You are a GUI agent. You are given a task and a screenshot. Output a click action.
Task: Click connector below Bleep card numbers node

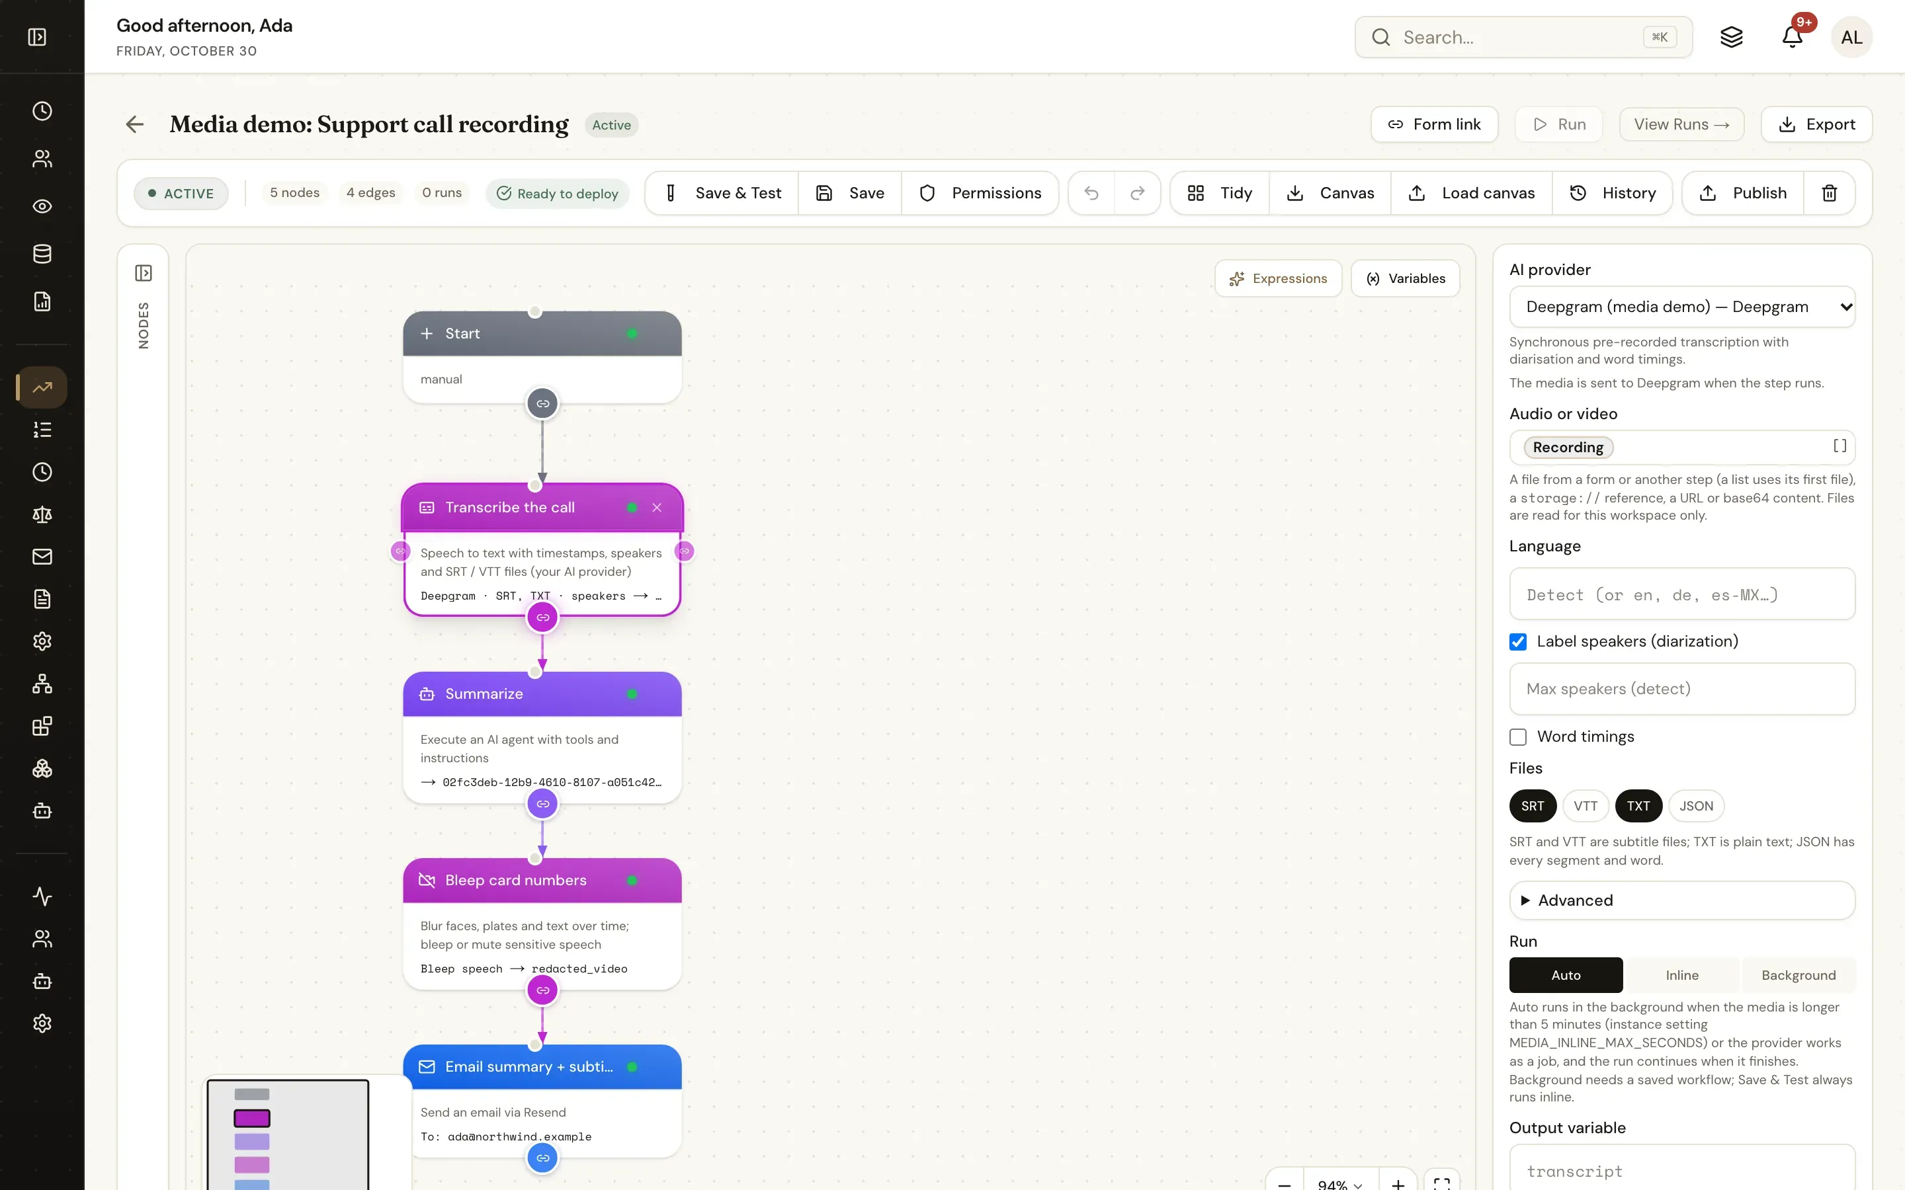[x=542, y=990]
